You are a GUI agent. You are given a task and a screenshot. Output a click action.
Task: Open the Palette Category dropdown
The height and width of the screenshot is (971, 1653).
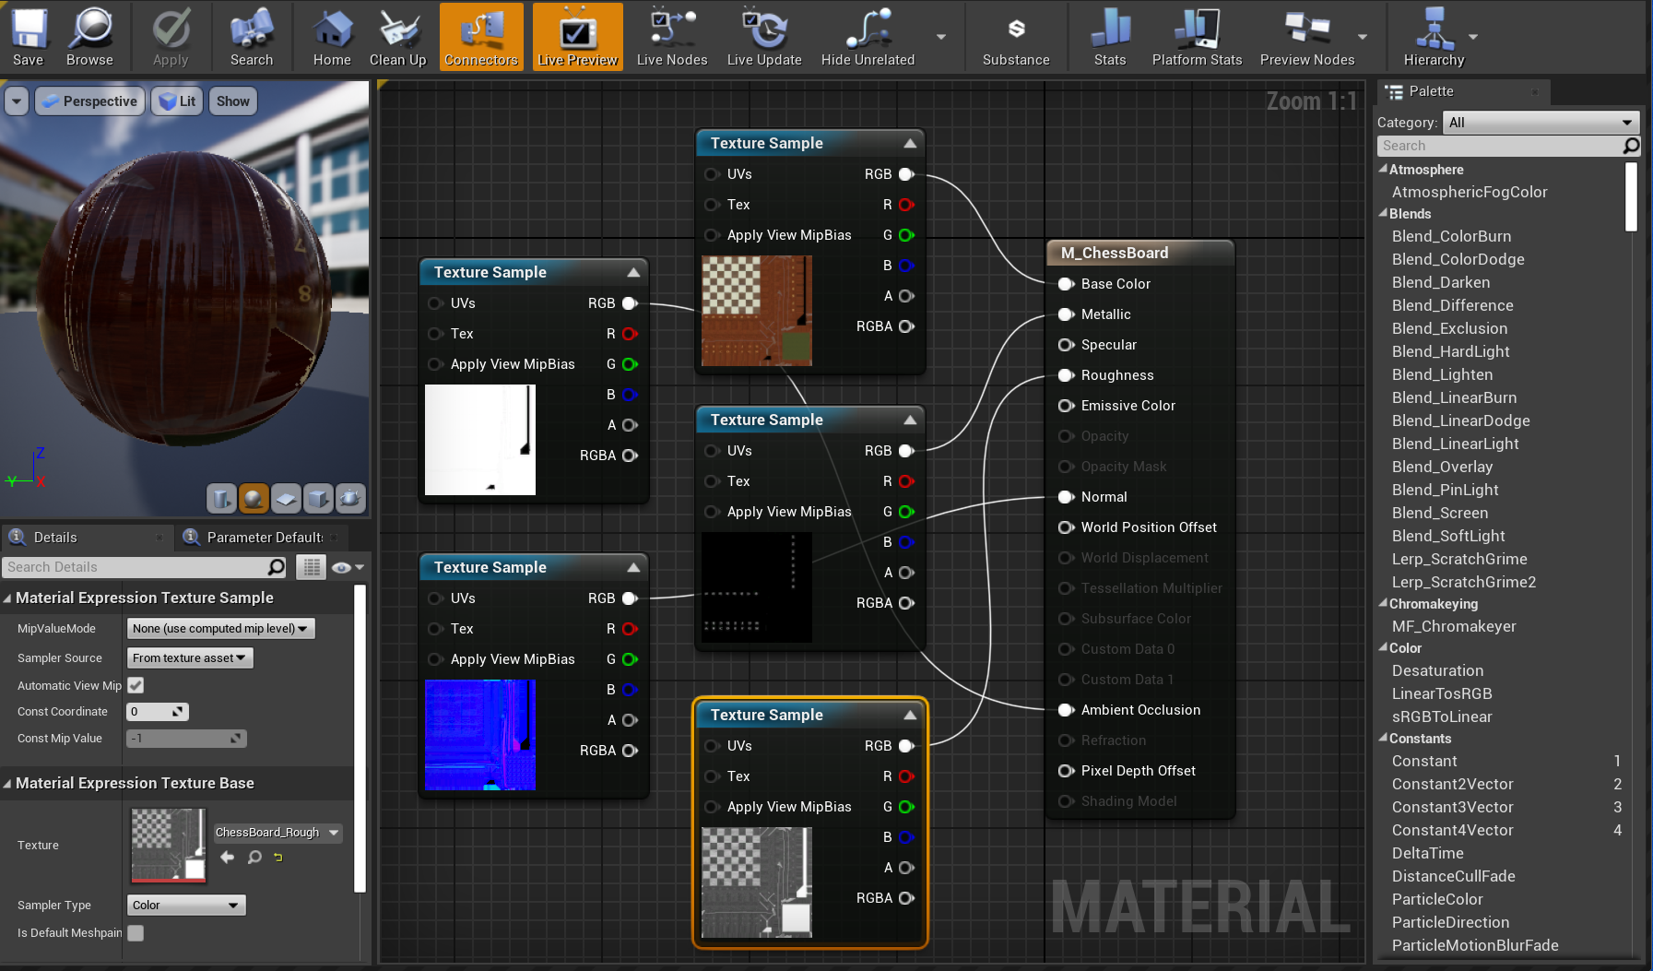[1541, 123]
